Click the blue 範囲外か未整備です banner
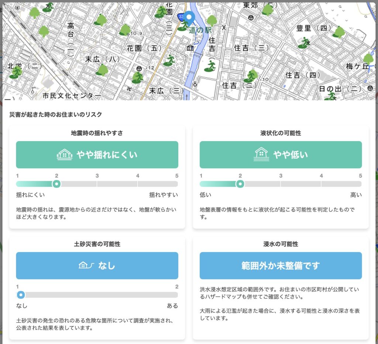The width and height of the screenshot is (378, 344). 281,265
